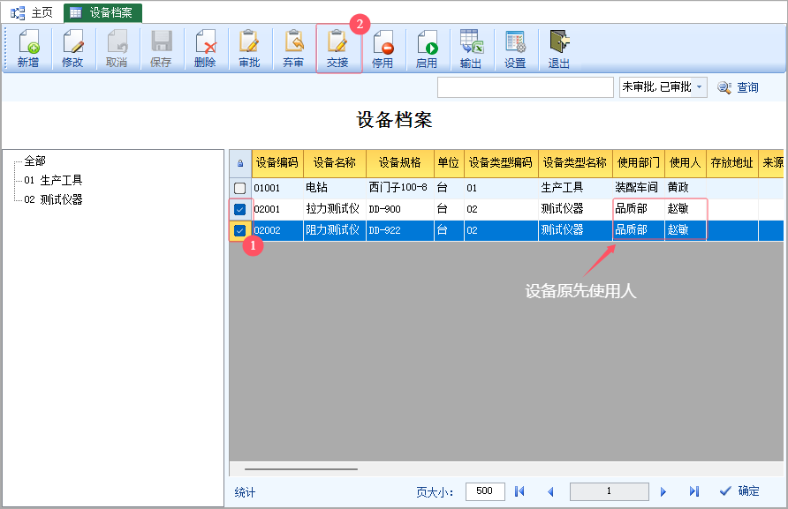
Task: Click the horizontal scrollbar under table
Action: tap(301, 469)
